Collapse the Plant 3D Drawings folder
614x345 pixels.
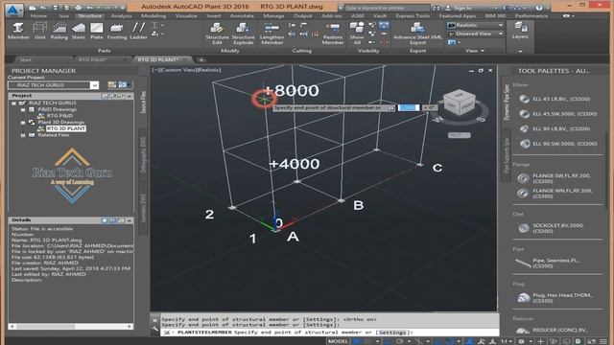[23, 123]
